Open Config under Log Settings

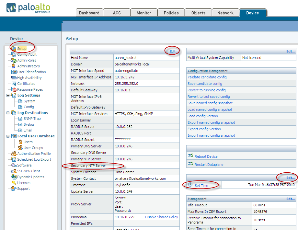tap(29, 107)
